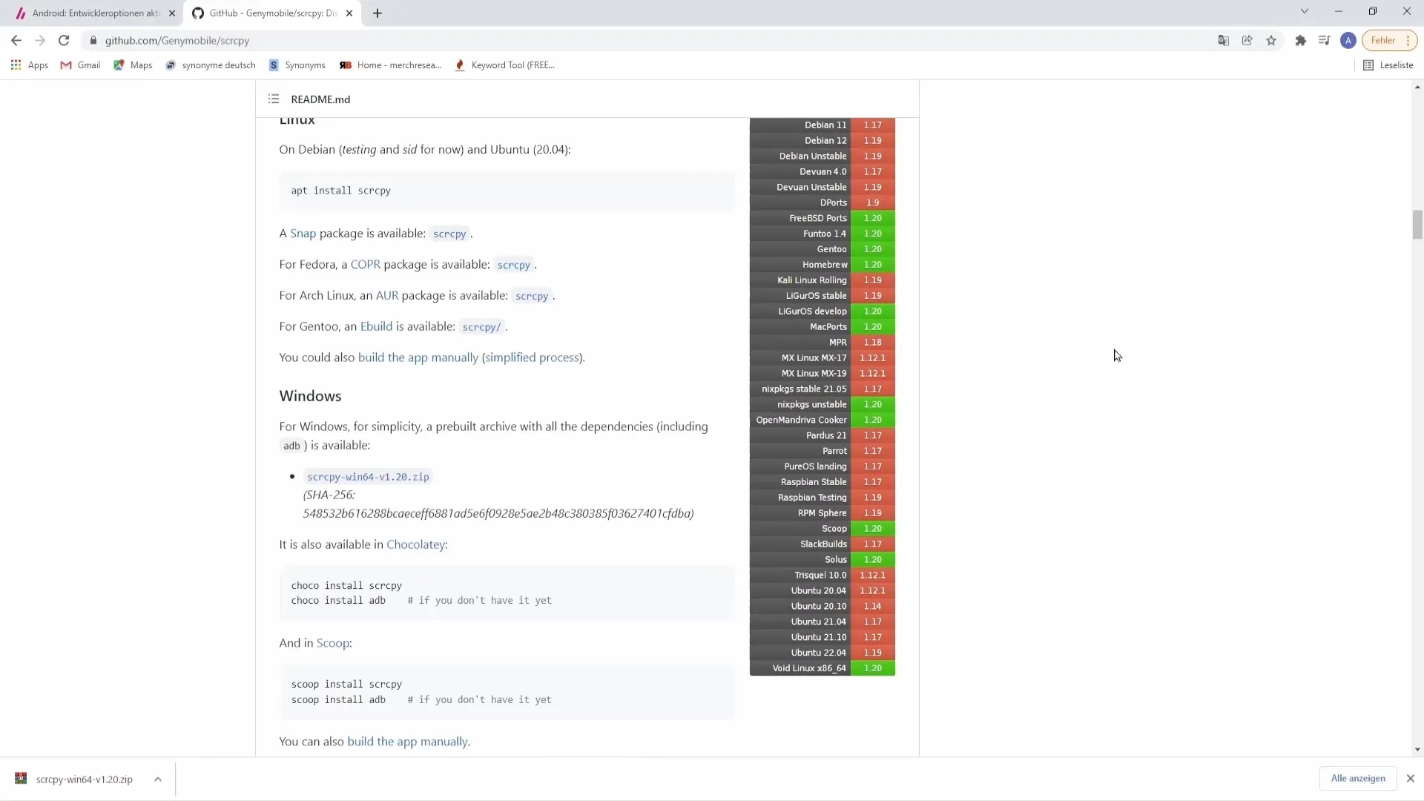This screenshot has height=801, width=1424.
Task: Open the simplified process link
Action: point(532,357)
